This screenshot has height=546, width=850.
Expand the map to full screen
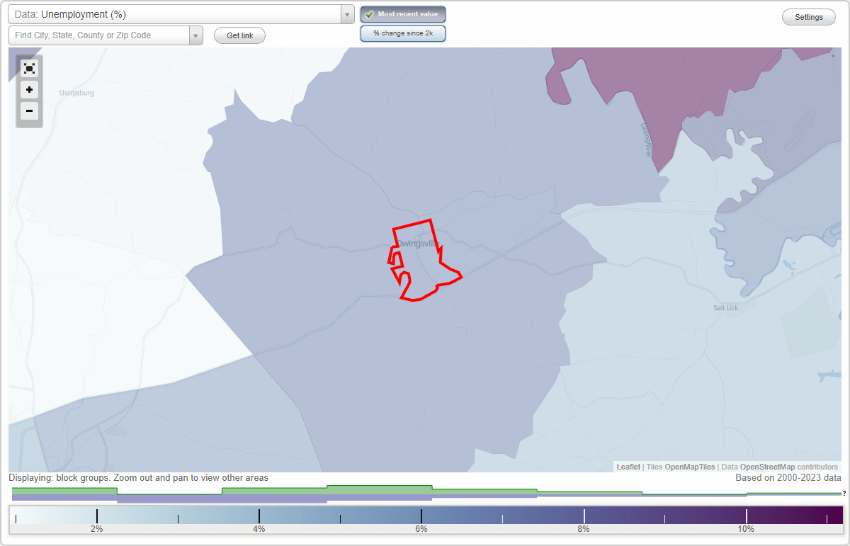point(29,68)
